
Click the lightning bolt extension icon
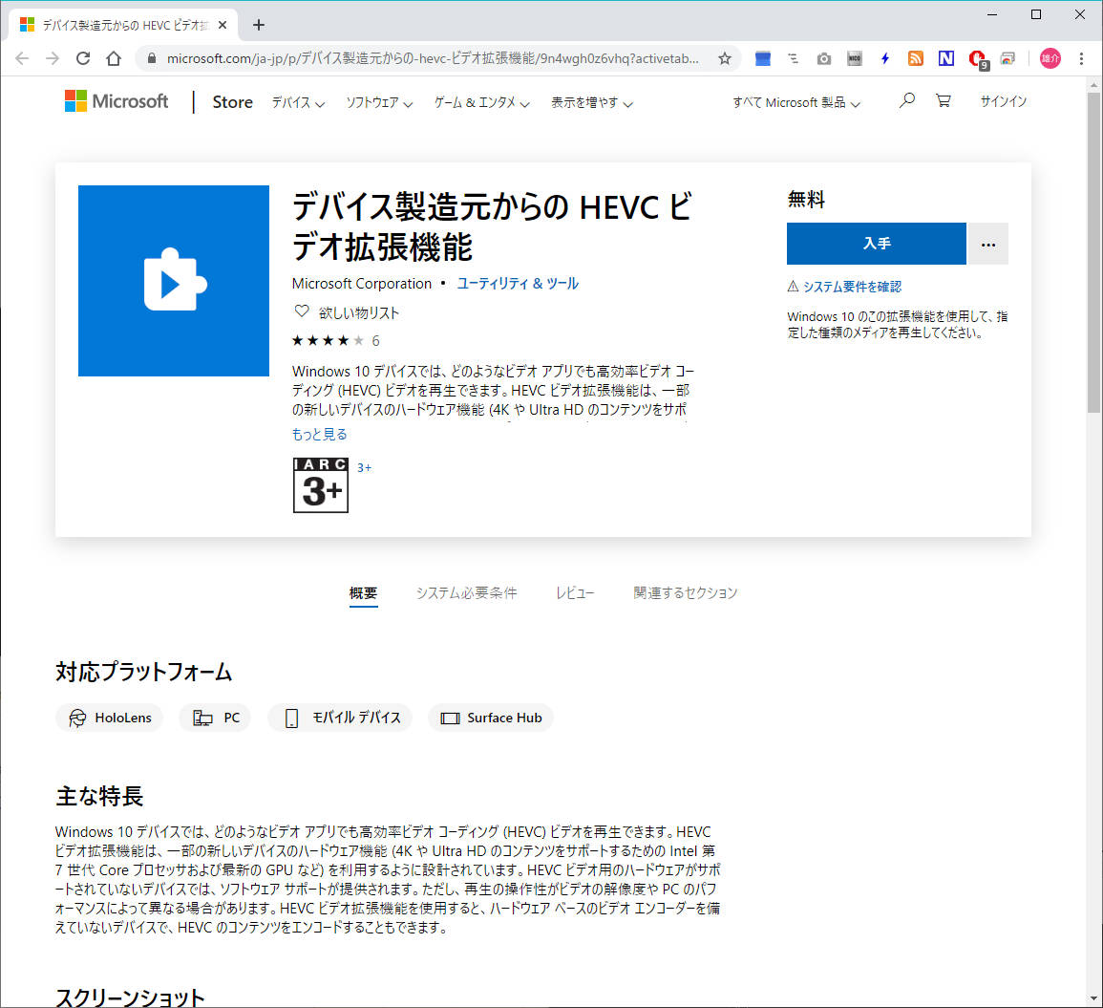coord(885,58)
